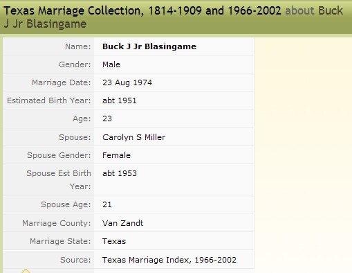Click the Age value 23

pyautogui.click(x=107, y=118)
